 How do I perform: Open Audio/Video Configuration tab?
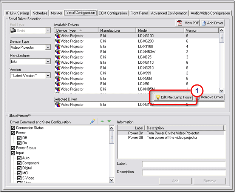tap(210, 13)
